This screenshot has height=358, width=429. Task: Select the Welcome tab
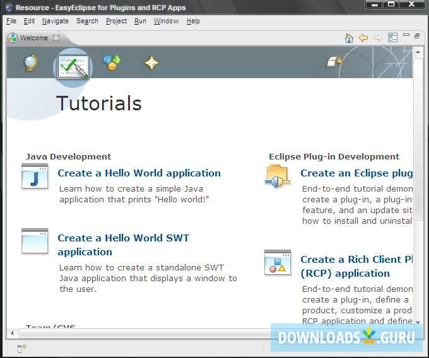33,38
